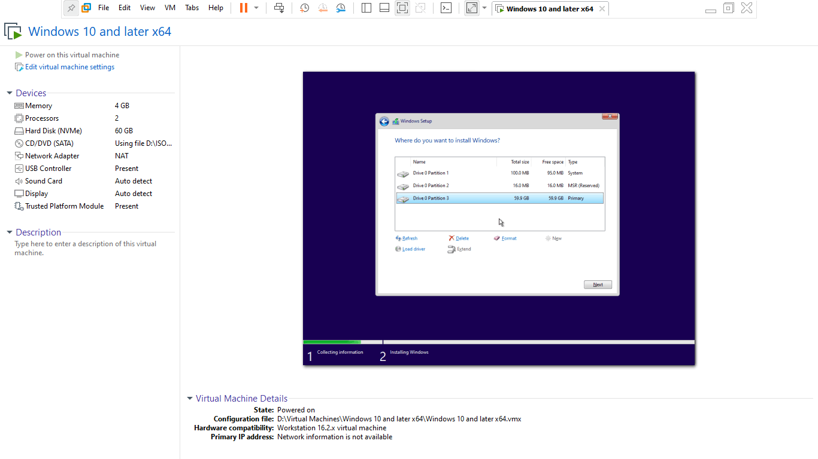Click the Processors CPU icon
Screen dimensions: 818x459
pyautogui.click(x=19, y=118)
